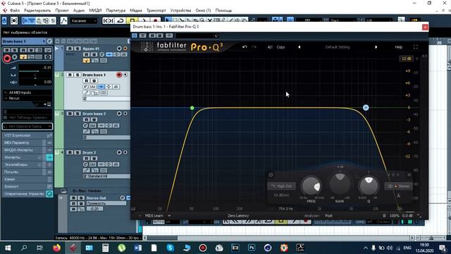Image resolution: width=451 pixels, height=254 pixels.
Task: Open the Help menu in Pro-Q 3
Action: coord(399,47)
